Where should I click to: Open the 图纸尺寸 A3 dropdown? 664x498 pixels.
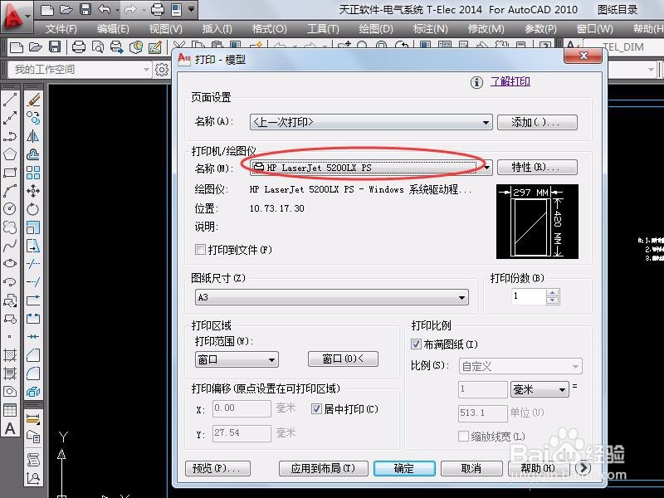pyautogui.click(x=331, y=297)
